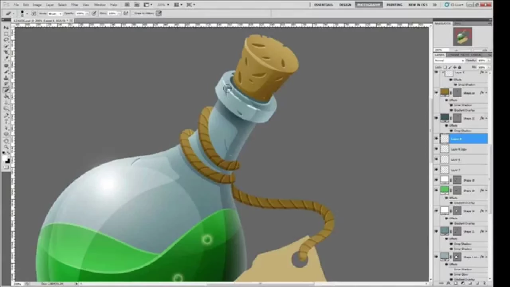The width and height of the screenshot is (510, 287).
Task: Select the Pen tool
Action: 6,116
